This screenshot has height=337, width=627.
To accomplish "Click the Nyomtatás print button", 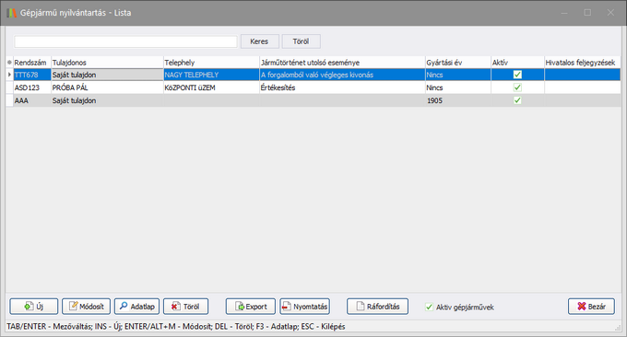I will (x=304, y=307).
